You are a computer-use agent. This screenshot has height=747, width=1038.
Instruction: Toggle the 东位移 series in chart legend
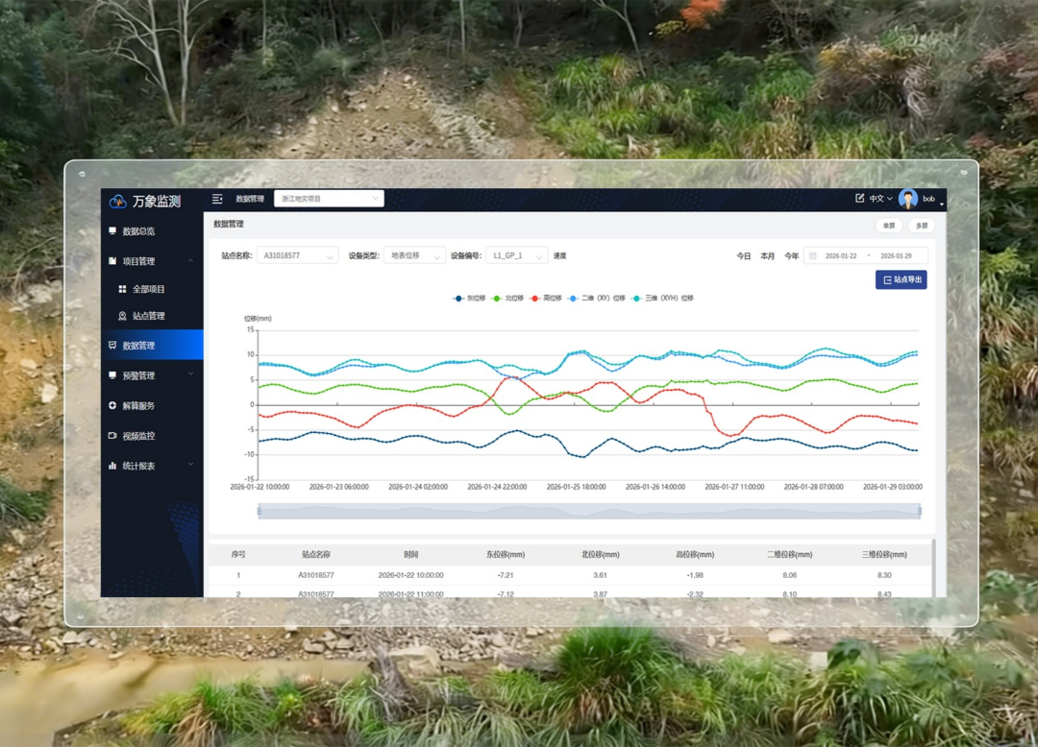(x=469, y=299)
